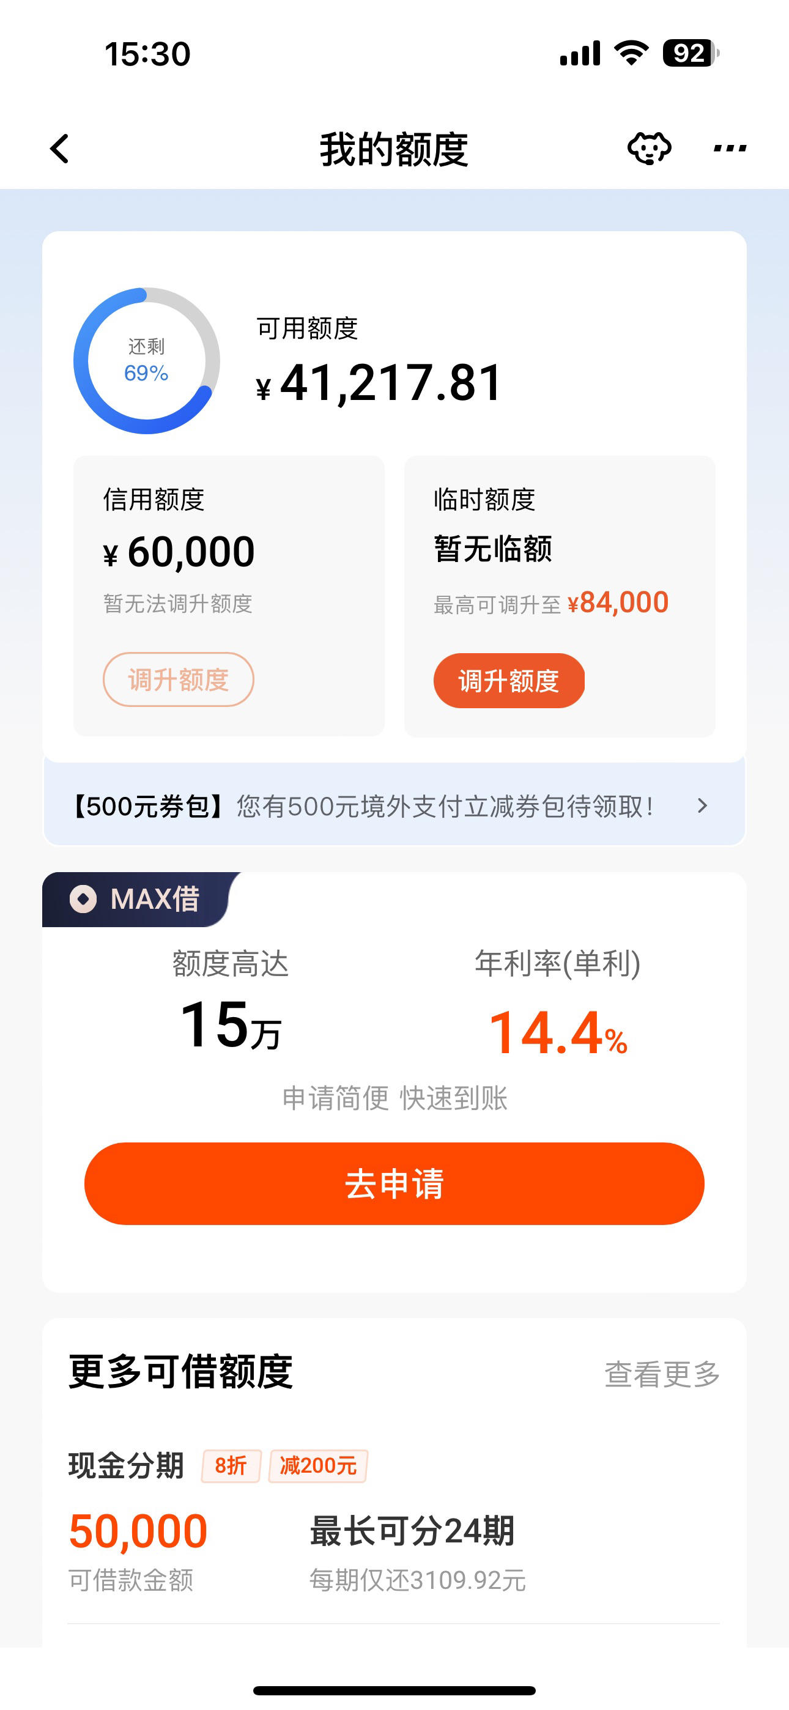This screenshot has height=1710, width=789.
Task: Tap the 可用额度 ¥41,217.81 amount
Action: pyautogui.click(x=379, y=383)
